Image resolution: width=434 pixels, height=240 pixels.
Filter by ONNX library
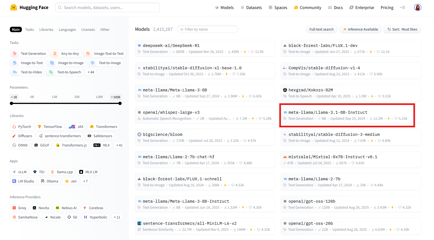20,145
